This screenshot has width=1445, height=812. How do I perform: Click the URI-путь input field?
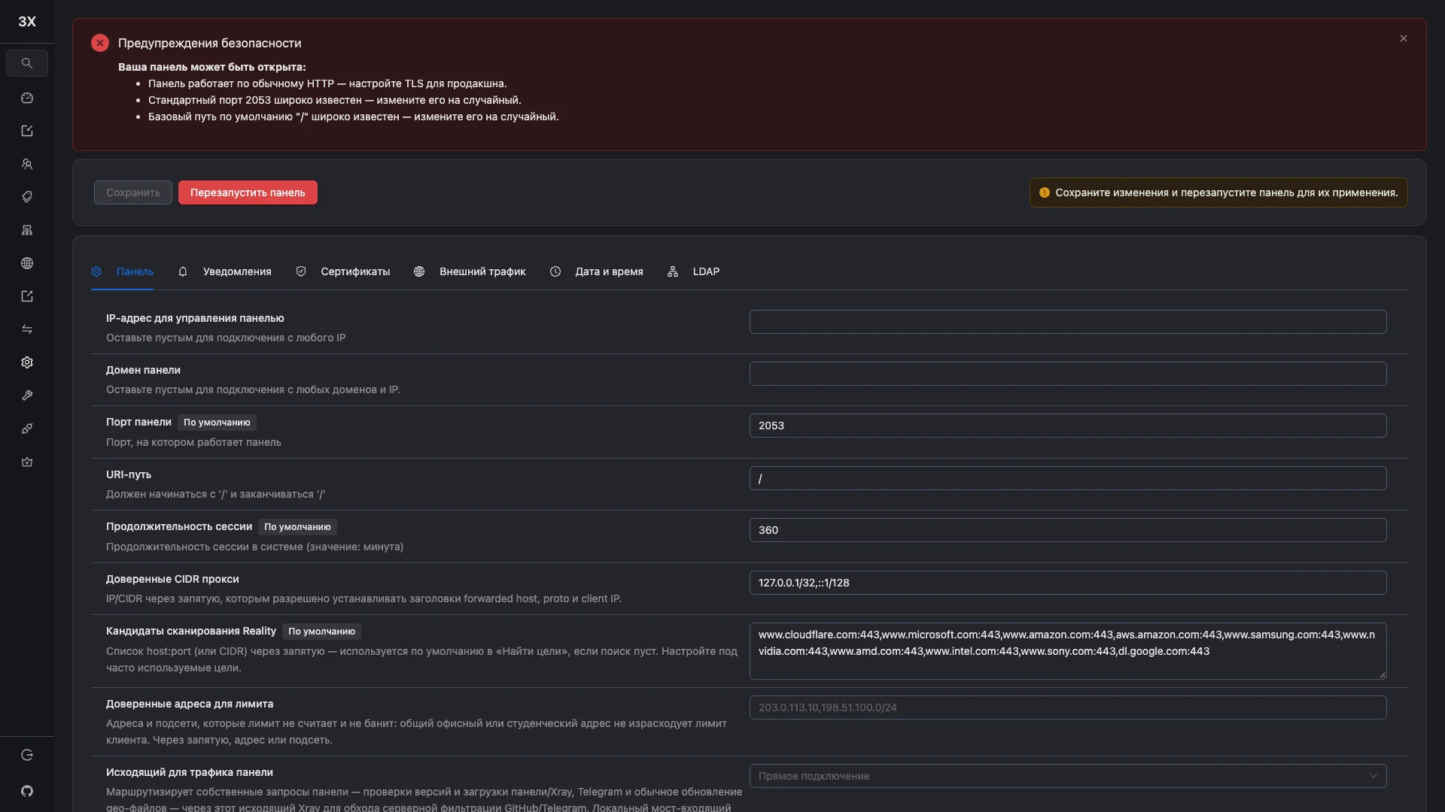[x=1068, y=478]
